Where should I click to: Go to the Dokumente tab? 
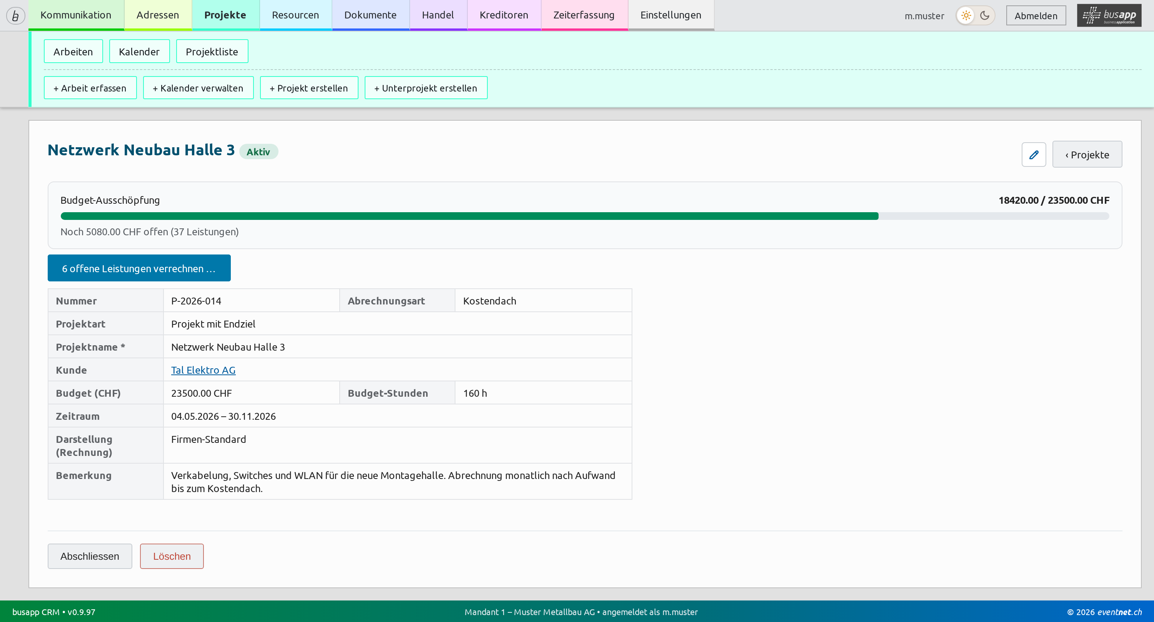(x=370, y=15)
